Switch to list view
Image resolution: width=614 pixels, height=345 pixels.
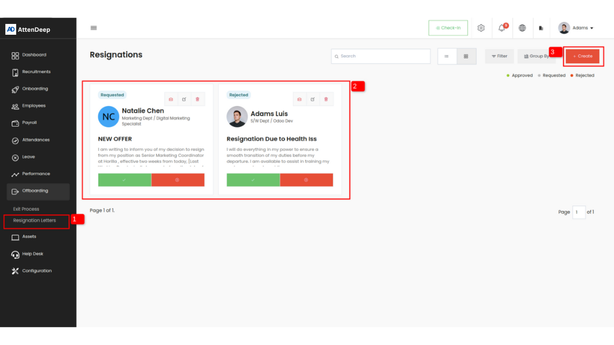pyautogui.click(x=447, y=56)
